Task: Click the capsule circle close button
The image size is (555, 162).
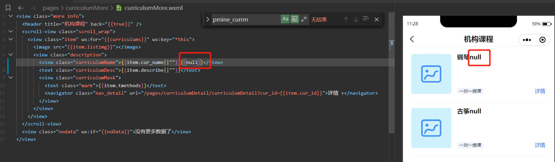Action: 542,40
